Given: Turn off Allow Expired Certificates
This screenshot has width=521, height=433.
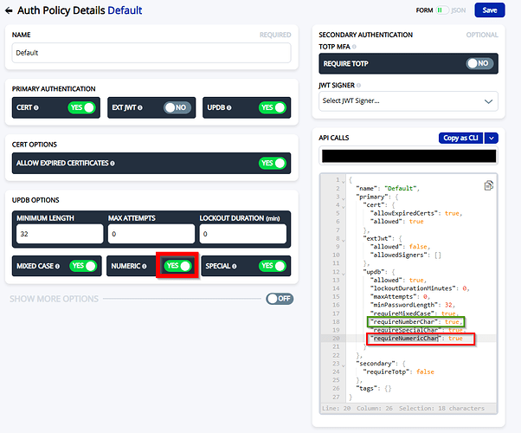Looking at the screenshot, I should point(273,163).
